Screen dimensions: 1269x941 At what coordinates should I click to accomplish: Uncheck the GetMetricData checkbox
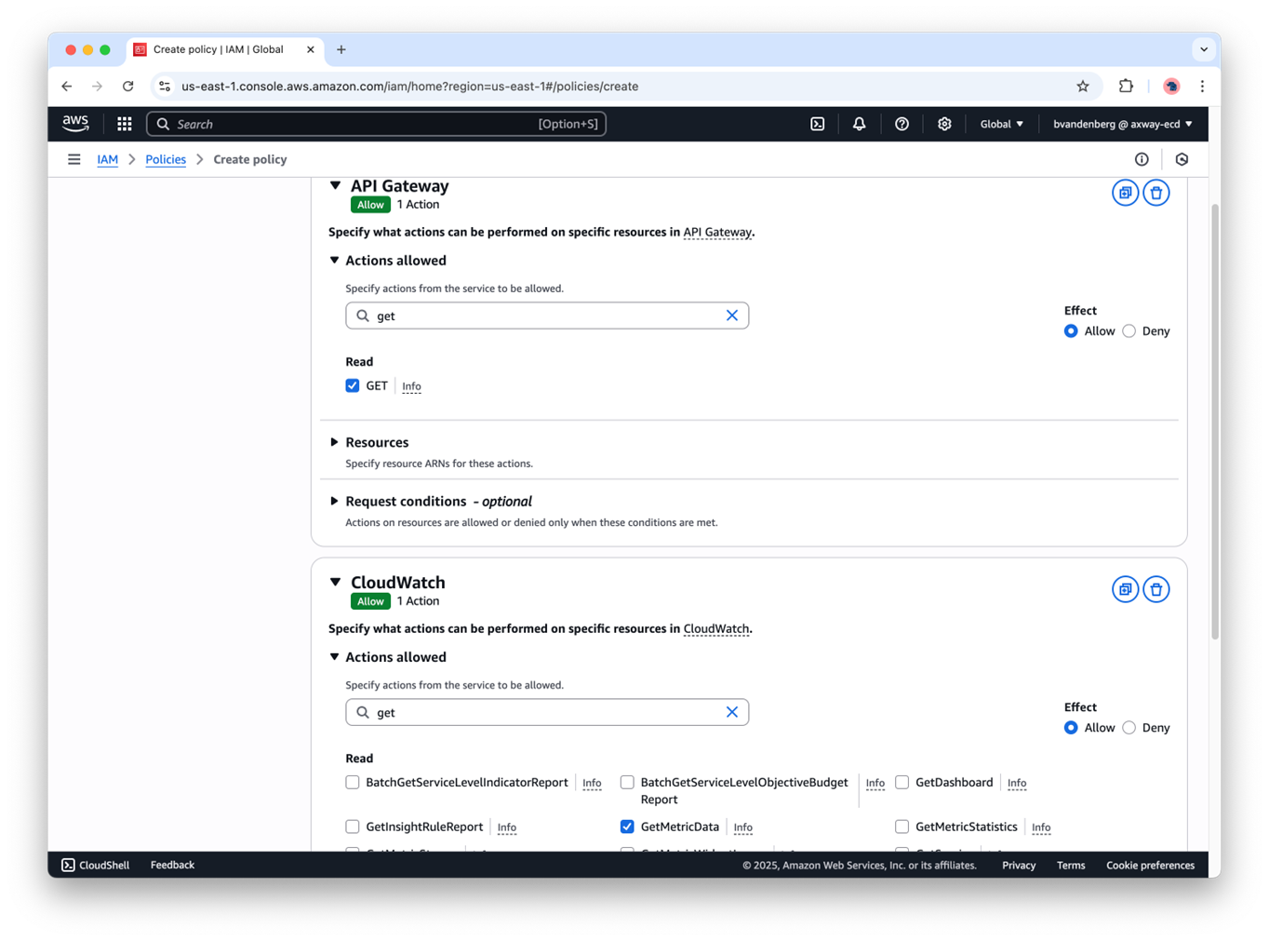(x=627, y=827)
